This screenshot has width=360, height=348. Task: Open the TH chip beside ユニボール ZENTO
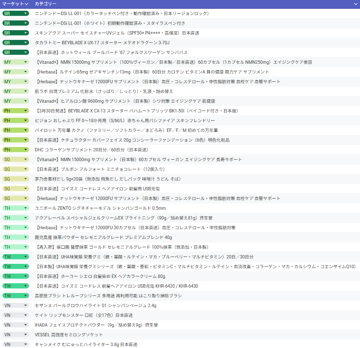coord(16,208)
